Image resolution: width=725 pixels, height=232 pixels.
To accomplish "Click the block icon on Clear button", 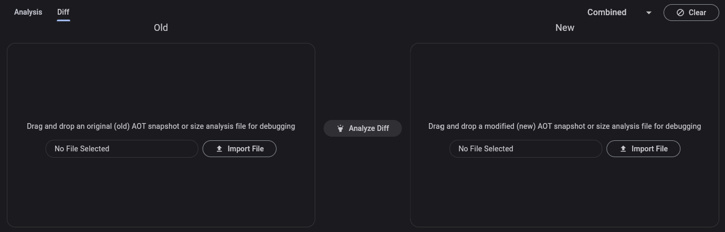I will coord(680,13).
